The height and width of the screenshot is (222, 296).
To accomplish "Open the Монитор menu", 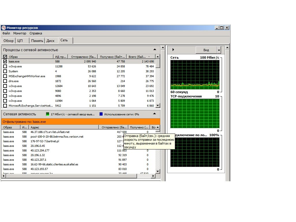I will [20, 33].
